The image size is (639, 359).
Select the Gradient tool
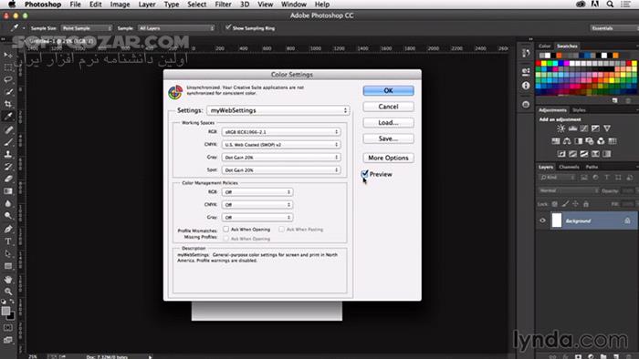(x=7, y=191)
